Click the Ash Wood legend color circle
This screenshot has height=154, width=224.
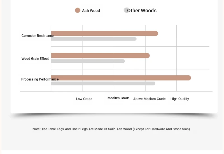pyautogui.click(x=78, y=10)
